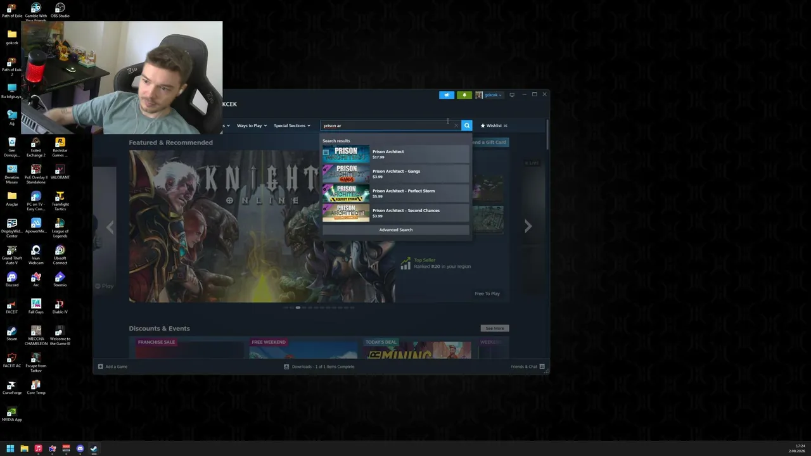Open the Discord desktop shortcut
This screenshot has height=456, width=811.
[x=12, y=279]
